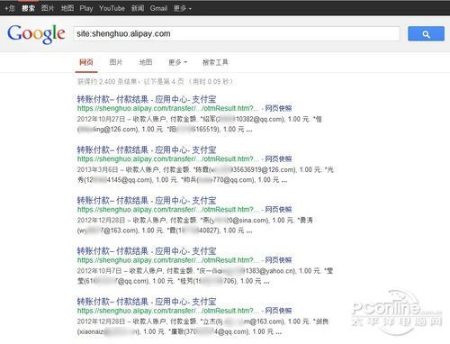The image size is (450, 344).
Task: Click the Google logo
Action: tap(36, 33)
